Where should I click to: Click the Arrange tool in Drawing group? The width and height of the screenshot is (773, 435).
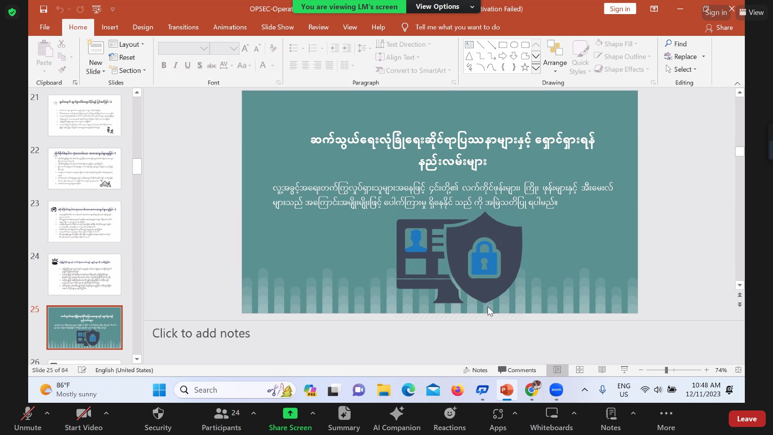555,56
